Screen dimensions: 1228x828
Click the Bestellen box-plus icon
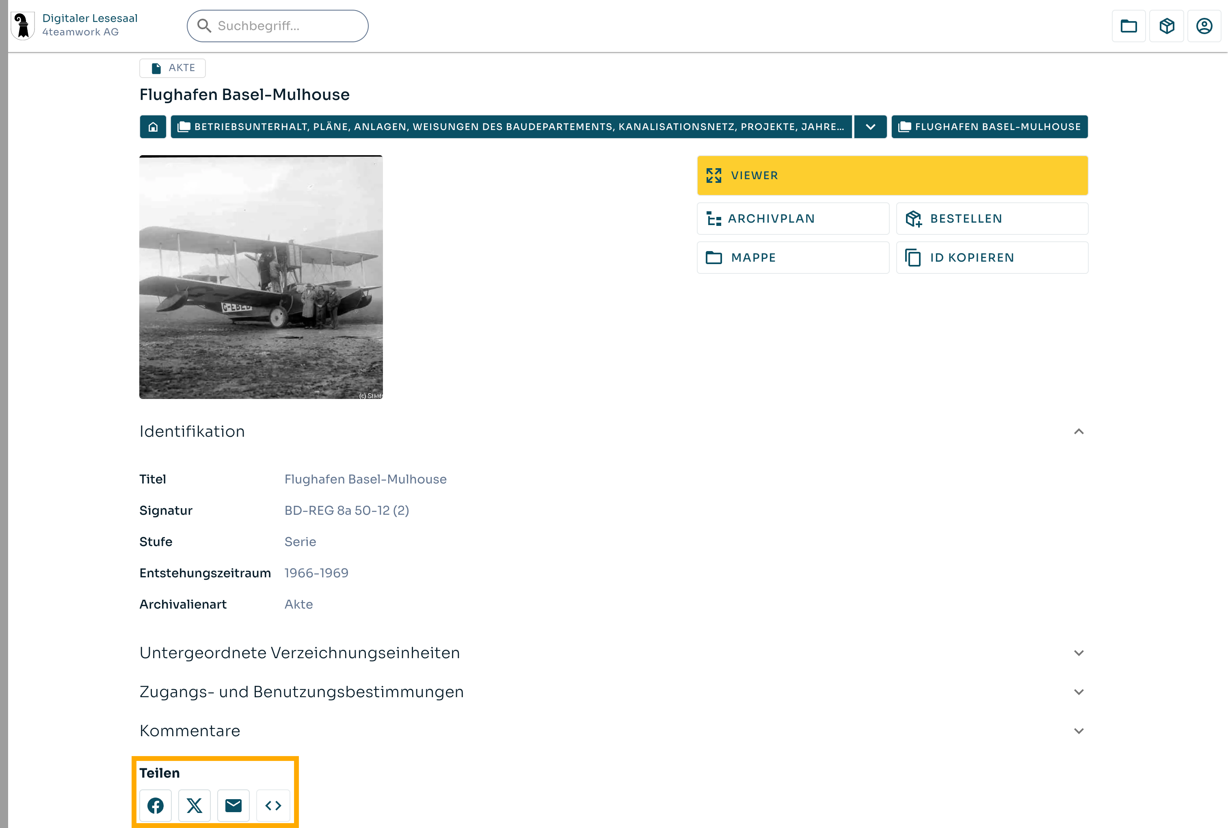(913, 219)
